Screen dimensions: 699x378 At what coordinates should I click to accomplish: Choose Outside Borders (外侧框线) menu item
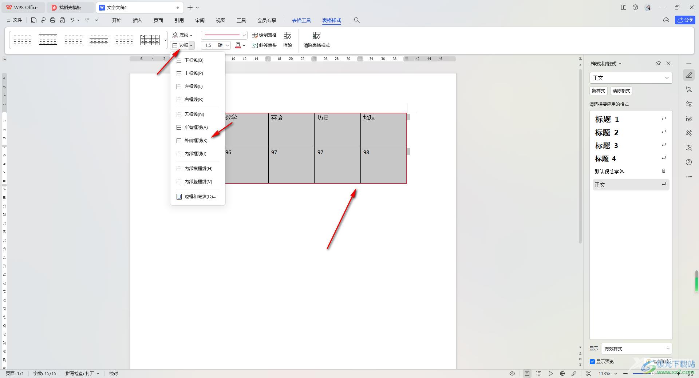(198, 141)
